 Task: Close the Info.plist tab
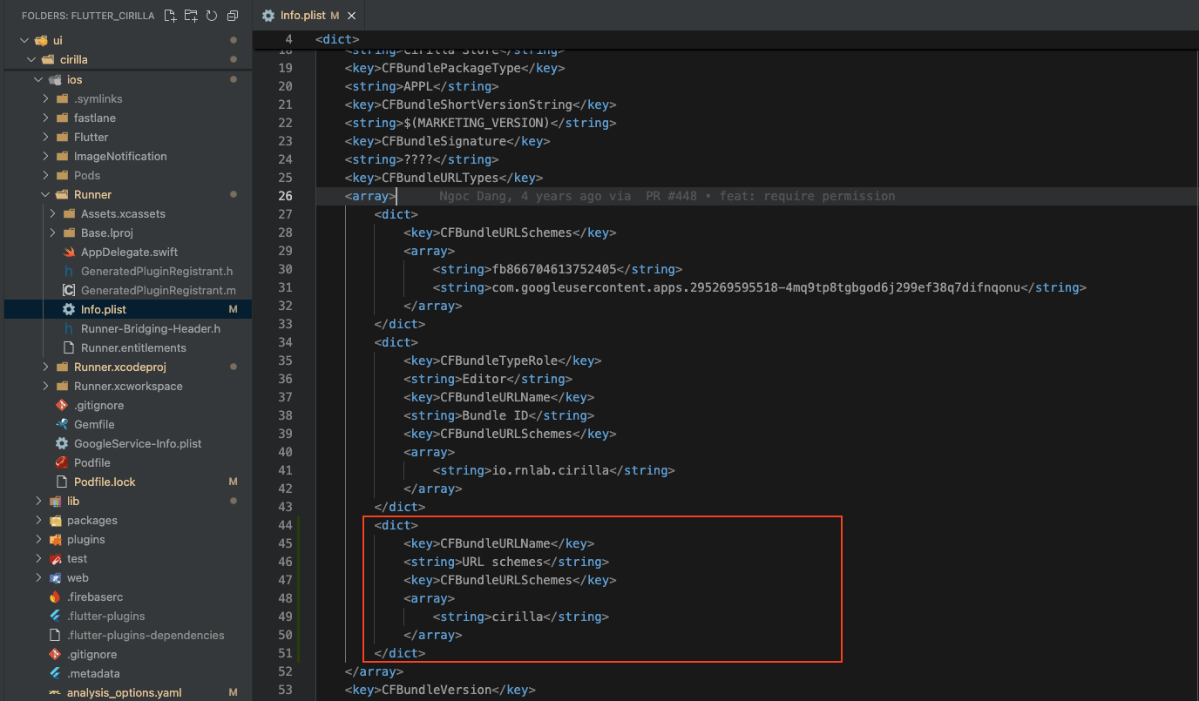point(349,16)
